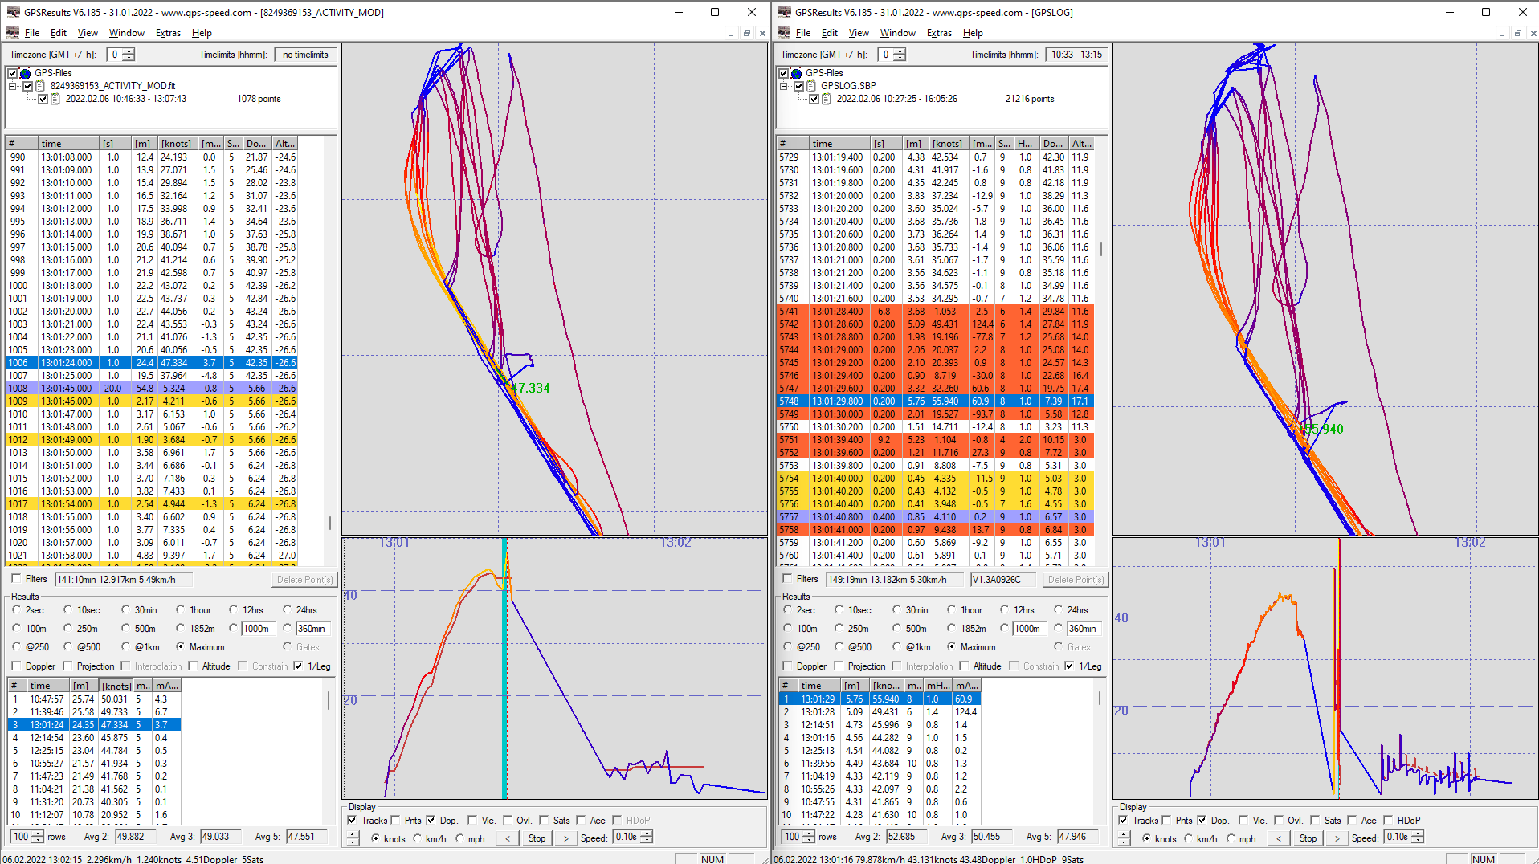Collapse GPSLOG.SBP tree node
1539x864 pixels.
tap(784, 86)
